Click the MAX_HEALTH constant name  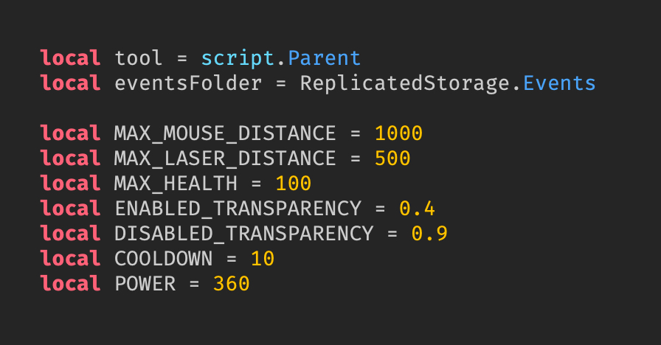[x=176, y=184]
